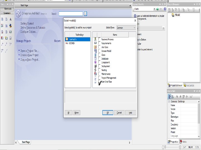Click the None button to deselect models
The width and height of the screenshot is (201, 150).
[x=76, y=112]
